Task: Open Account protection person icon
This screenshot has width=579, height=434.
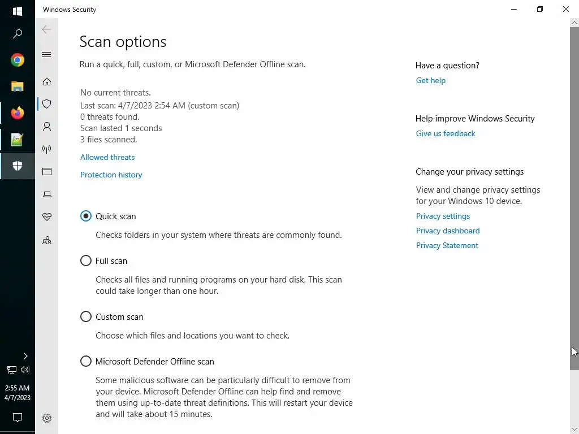Action: (47, 127)
